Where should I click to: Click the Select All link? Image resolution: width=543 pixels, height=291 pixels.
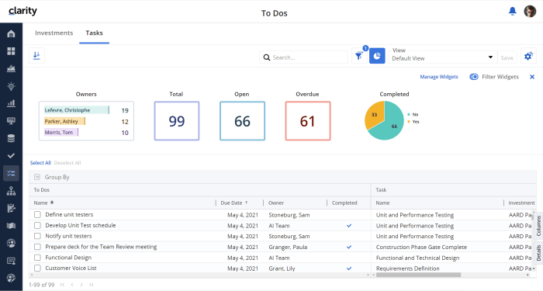point(40,163)
